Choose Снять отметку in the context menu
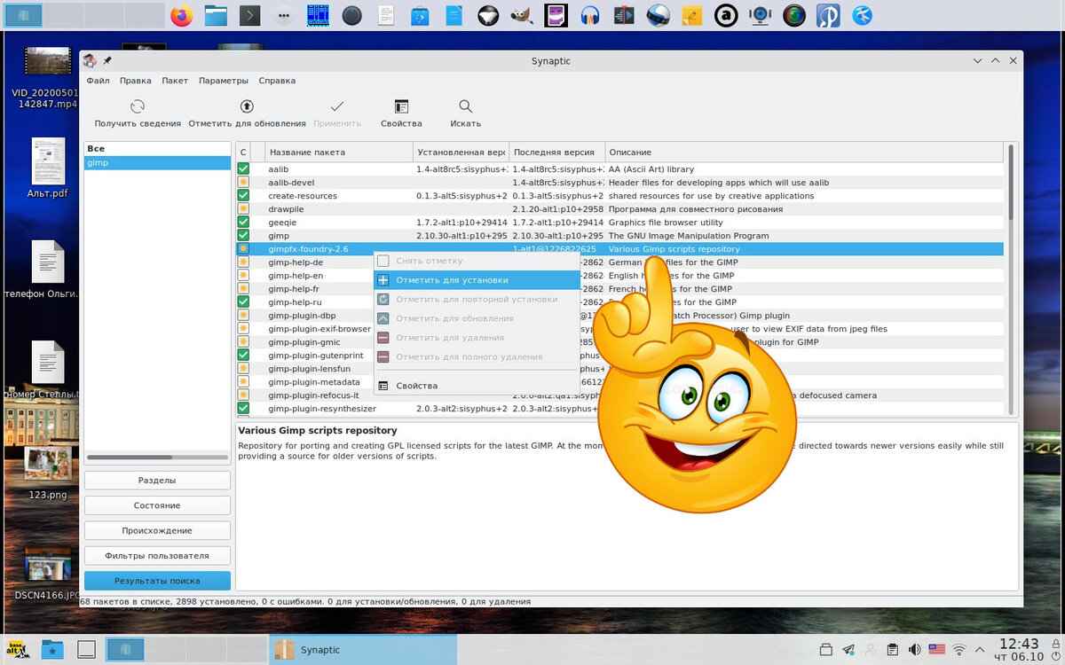This screenshot has height=665, width=1065. click(477, 261)
